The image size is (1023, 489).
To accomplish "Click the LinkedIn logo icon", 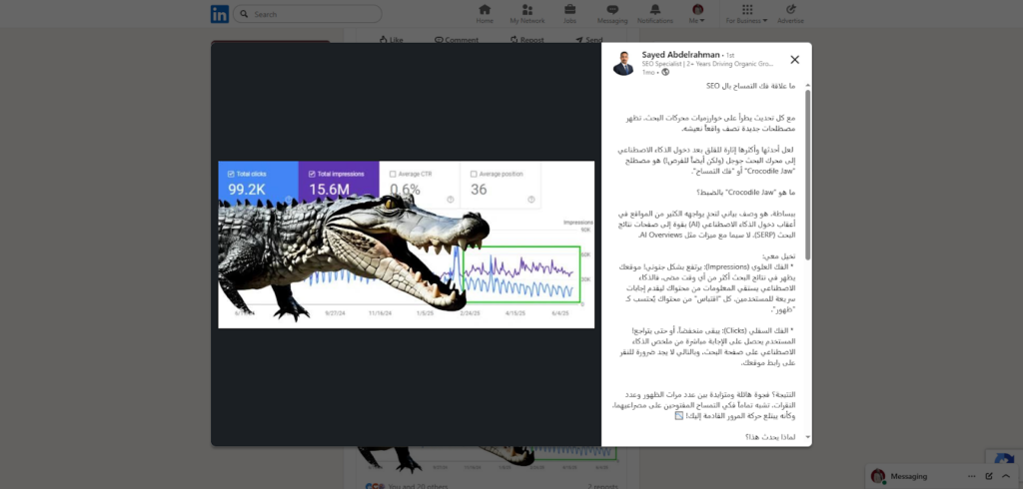I will pos(219,14).
